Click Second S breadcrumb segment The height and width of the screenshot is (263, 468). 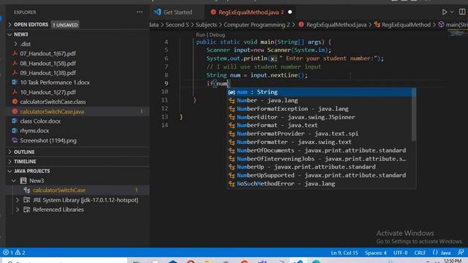click(x=177, y=25)
